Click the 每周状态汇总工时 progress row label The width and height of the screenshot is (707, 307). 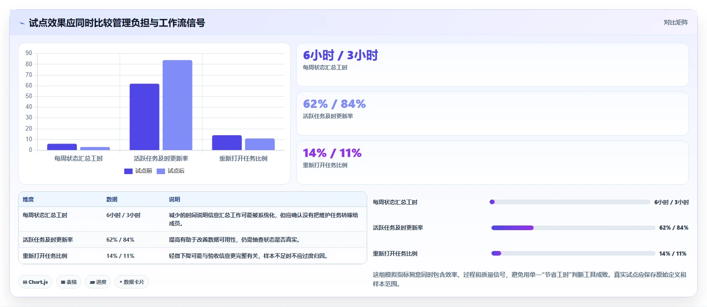(395, 202)
